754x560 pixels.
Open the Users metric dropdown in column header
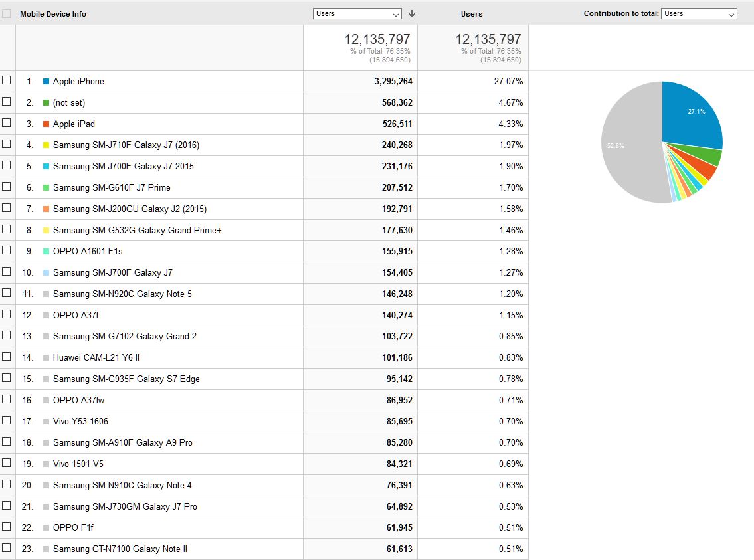pyautogui.click(x=357, y=13)
